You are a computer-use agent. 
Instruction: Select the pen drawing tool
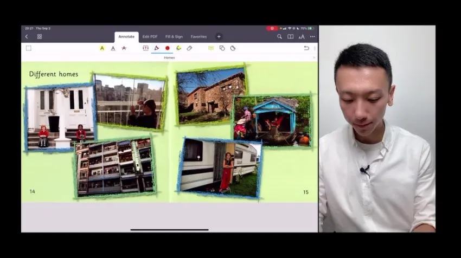tap(156, 48)
